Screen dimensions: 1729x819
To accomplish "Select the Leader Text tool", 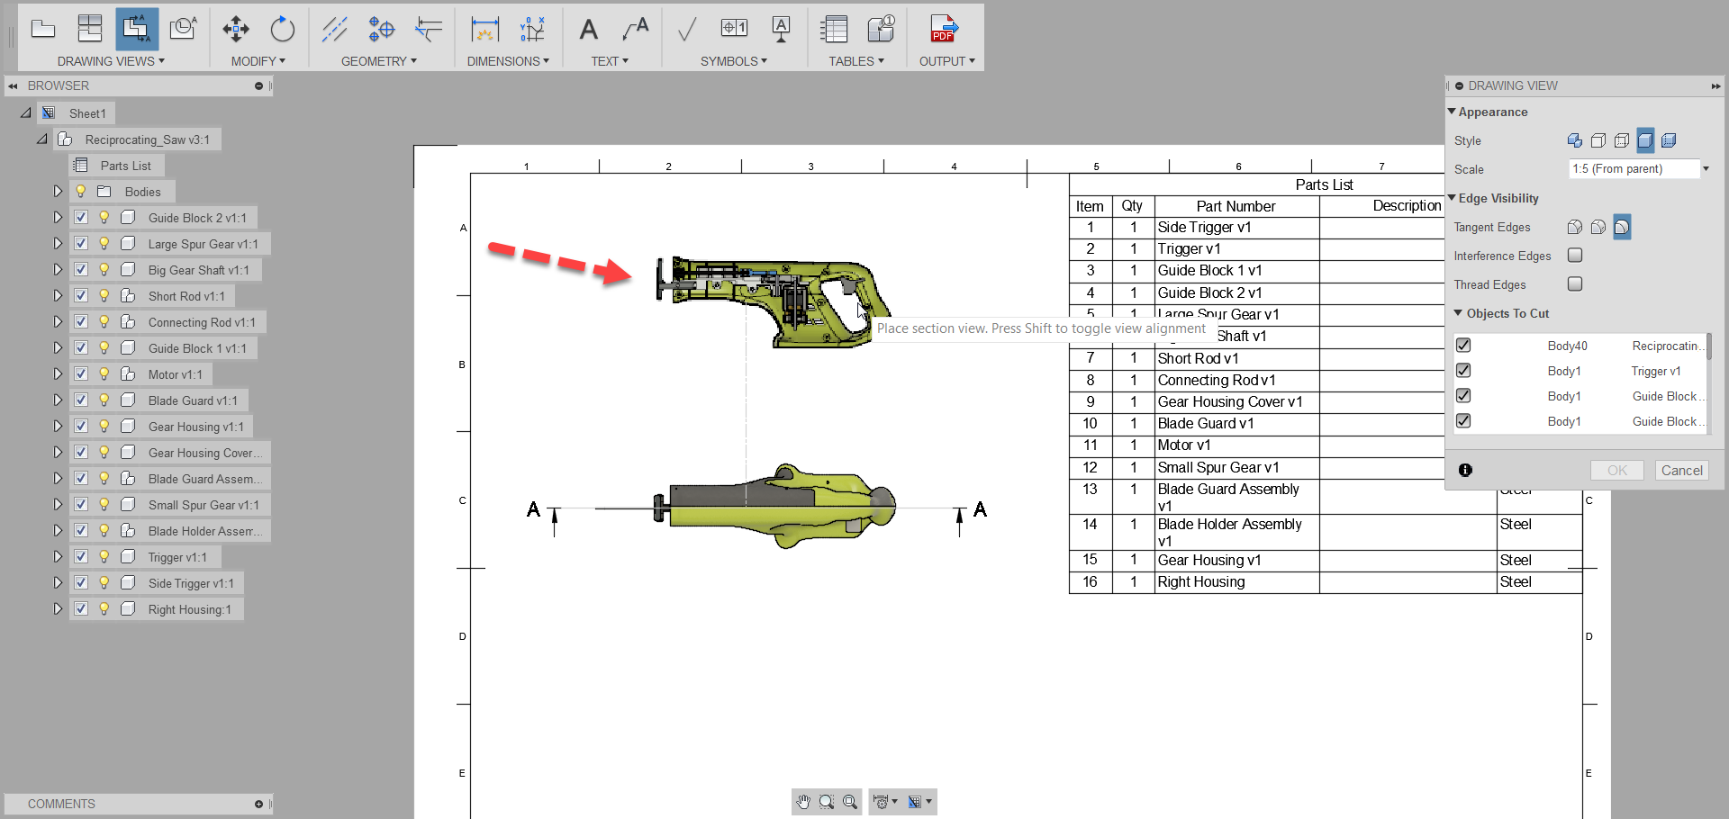I will (x=636, y=29).
